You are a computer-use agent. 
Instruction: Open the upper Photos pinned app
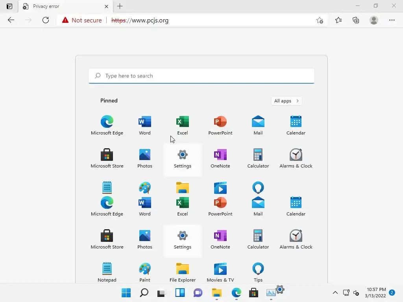(145, 158)
